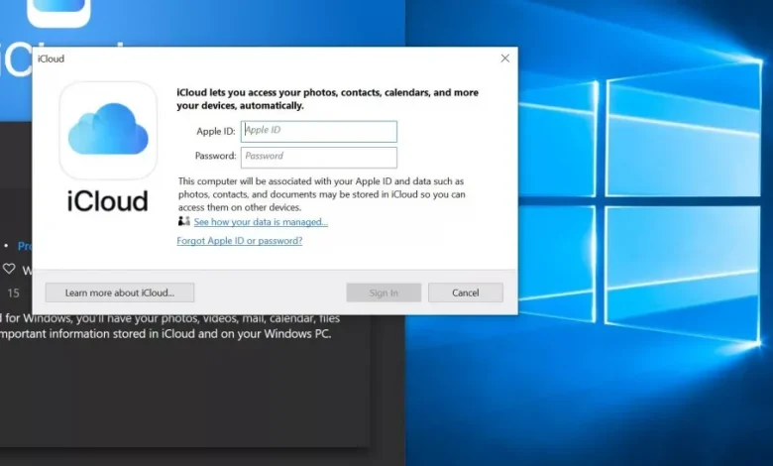Click the 'iCloud lets you access your photos' heading
Screen dimensions: 773x466
[327, 98]
